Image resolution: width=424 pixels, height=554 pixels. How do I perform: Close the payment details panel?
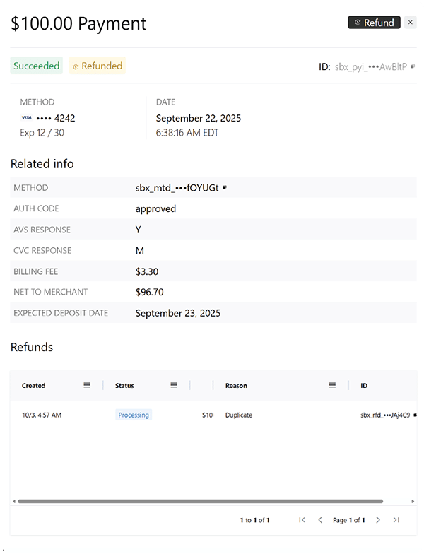click(x=411, y=23)
